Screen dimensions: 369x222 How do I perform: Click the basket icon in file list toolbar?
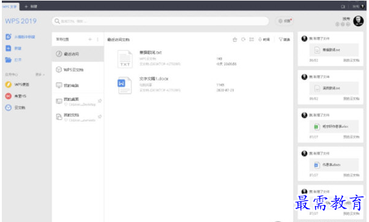234,40
